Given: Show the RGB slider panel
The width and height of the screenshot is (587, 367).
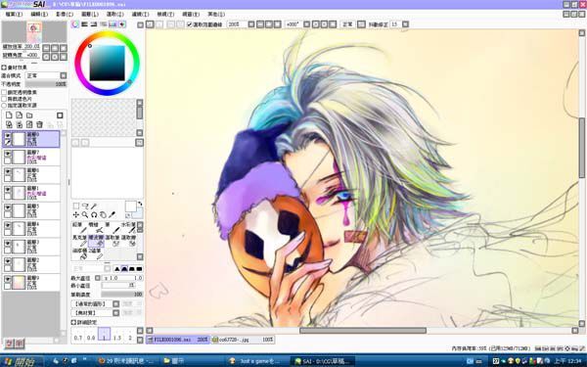Looking at the screenshot, I should coord(84,24).
